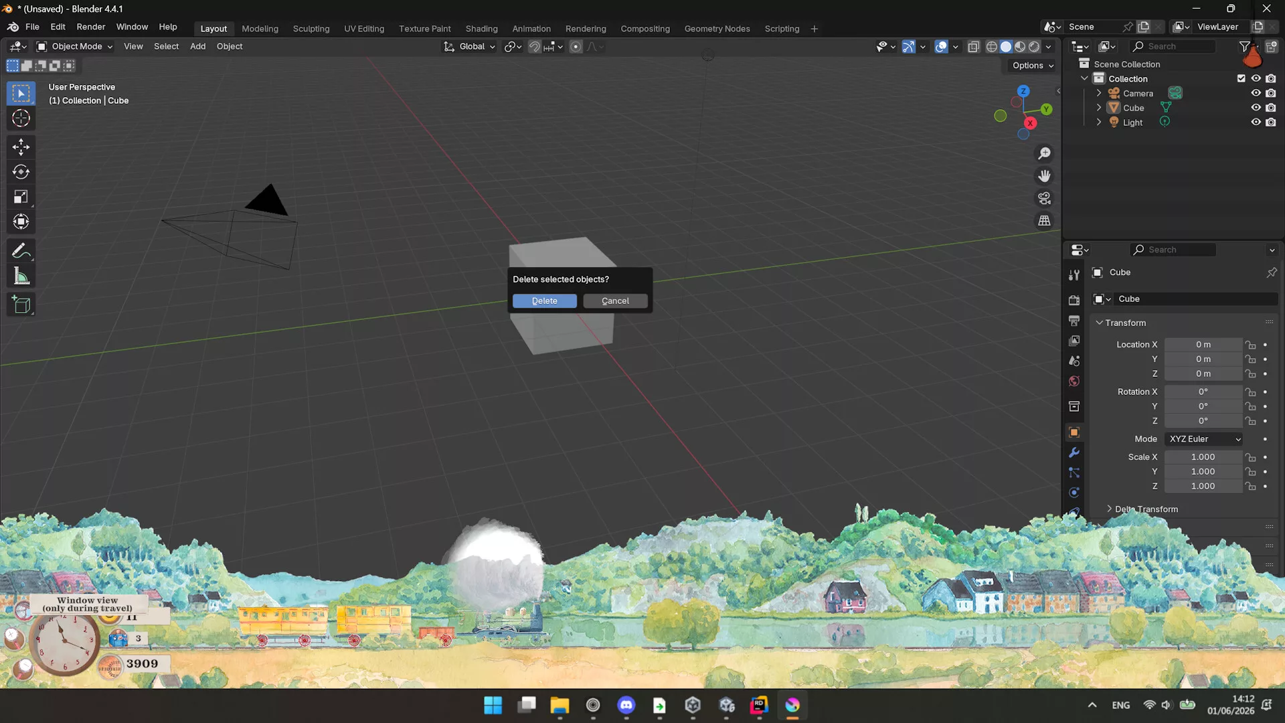
Task: Open the Particles properties tab
Action: click(x=1074, y=473)
